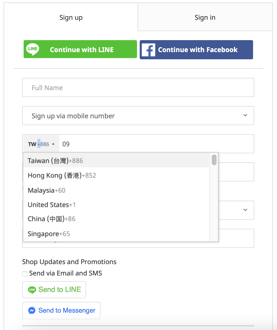Pick United States +1 country code
The height and width of the screenshot is (330, 277).
point(116,205)
